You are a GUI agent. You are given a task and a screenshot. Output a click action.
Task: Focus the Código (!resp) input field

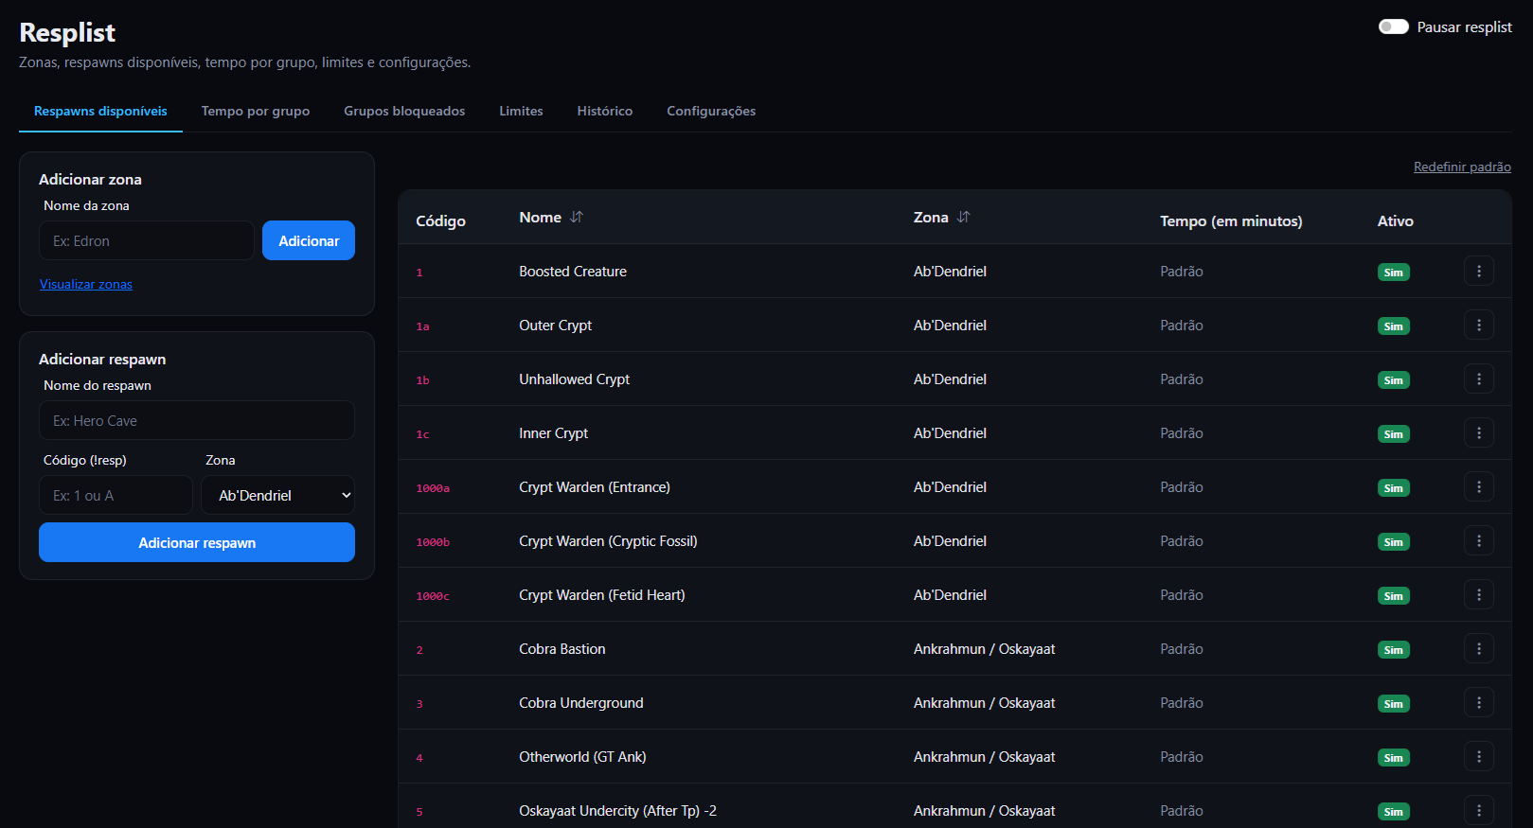116,495
